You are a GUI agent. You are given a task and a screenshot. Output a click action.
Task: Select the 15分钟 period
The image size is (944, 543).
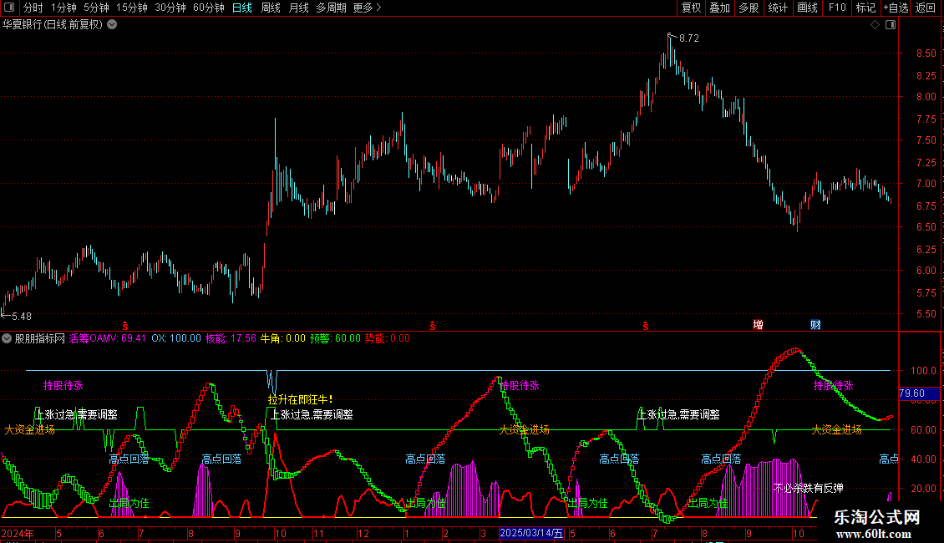pos(132,8)
